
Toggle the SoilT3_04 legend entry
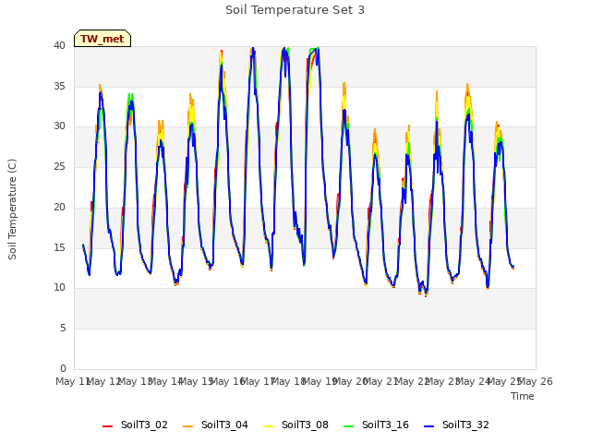(x=215, y=425)
